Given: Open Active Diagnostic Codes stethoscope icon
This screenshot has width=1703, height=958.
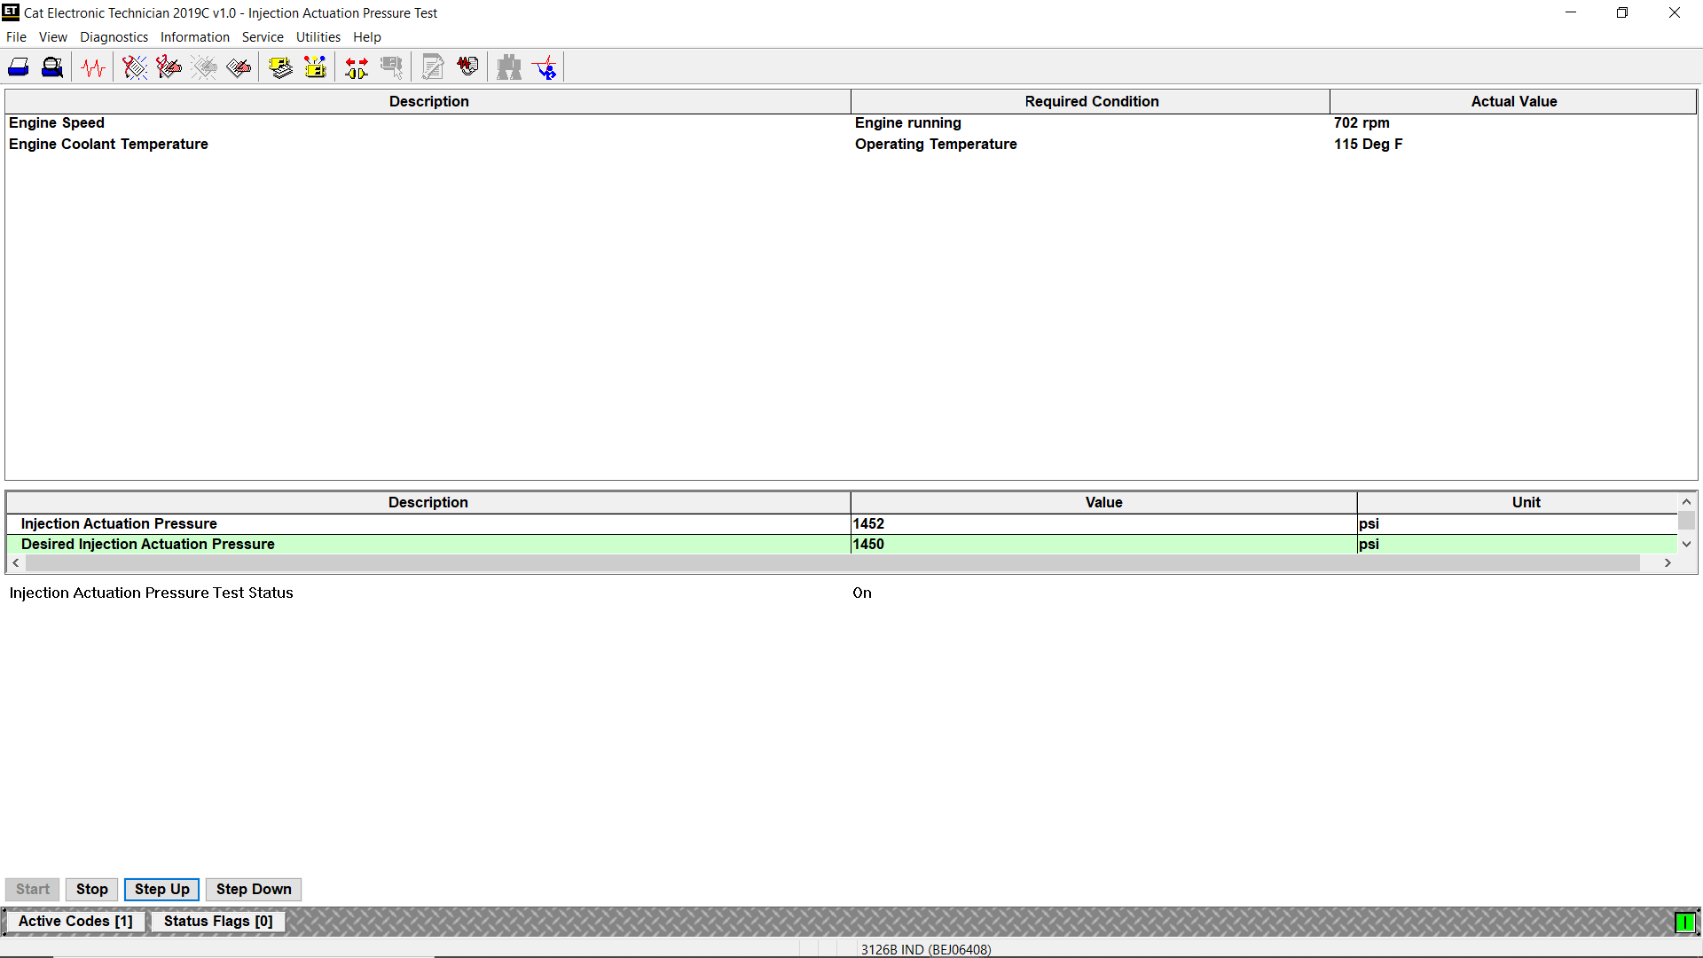Looking at the screenshot, I should tap(135, 67).
